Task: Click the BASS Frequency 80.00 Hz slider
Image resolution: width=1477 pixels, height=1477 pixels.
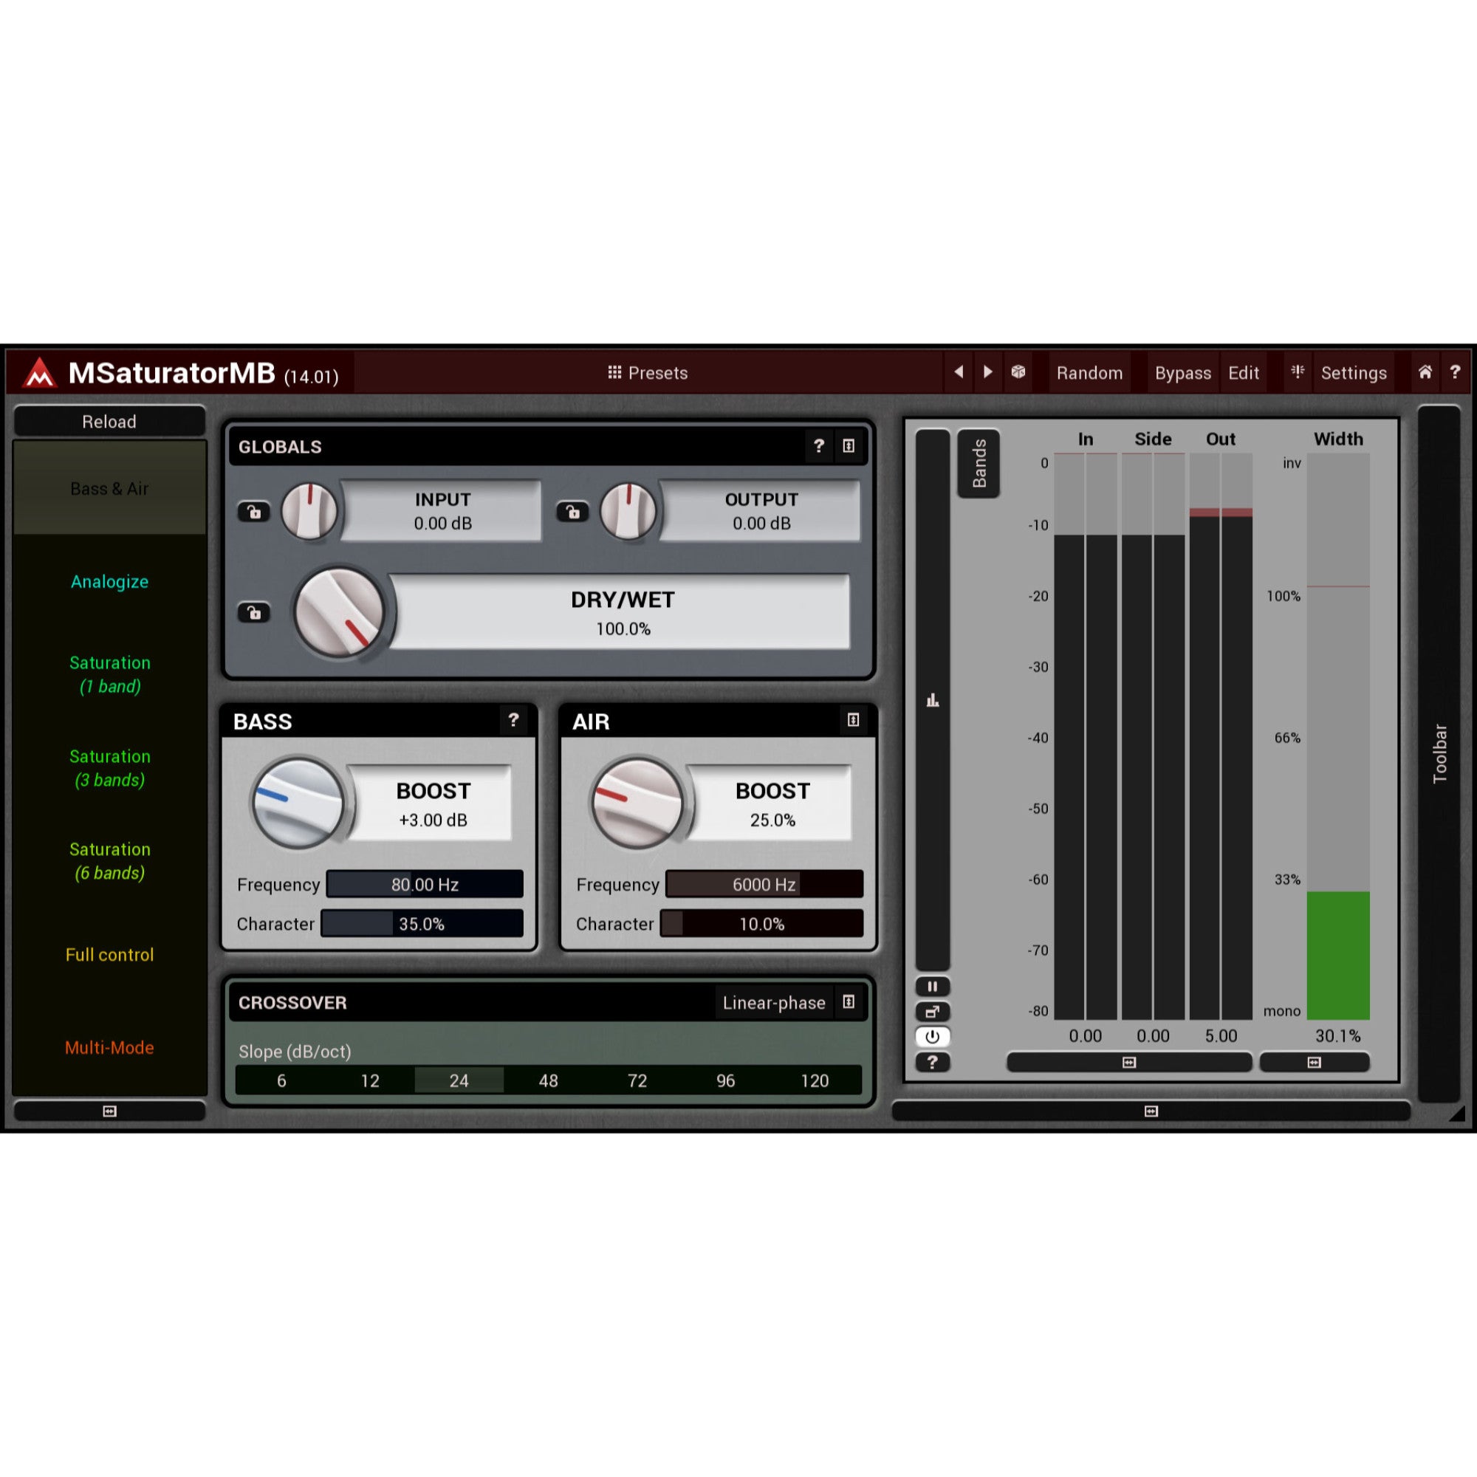Action: (x=425, y=884)
